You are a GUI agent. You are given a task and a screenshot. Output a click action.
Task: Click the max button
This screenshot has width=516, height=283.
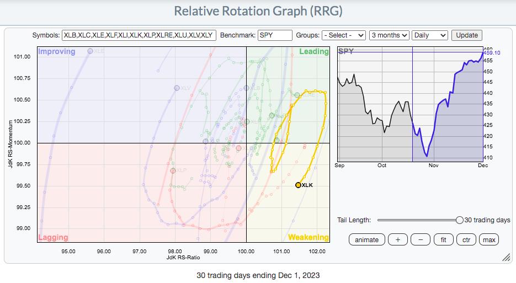(x=489, y=239)
